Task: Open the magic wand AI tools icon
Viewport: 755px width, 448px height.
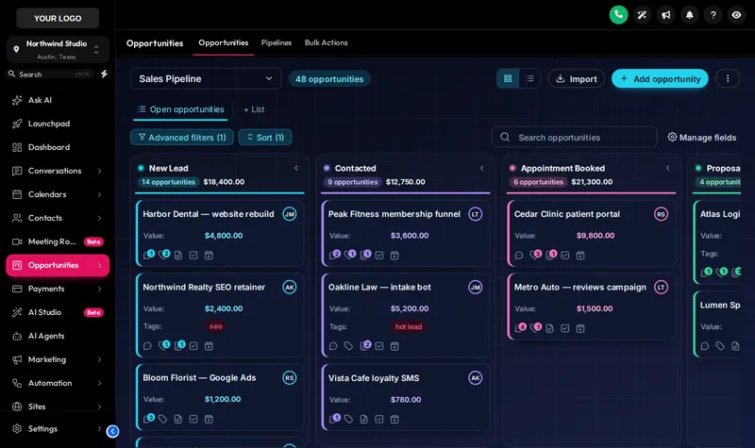Action: (642, 15)
